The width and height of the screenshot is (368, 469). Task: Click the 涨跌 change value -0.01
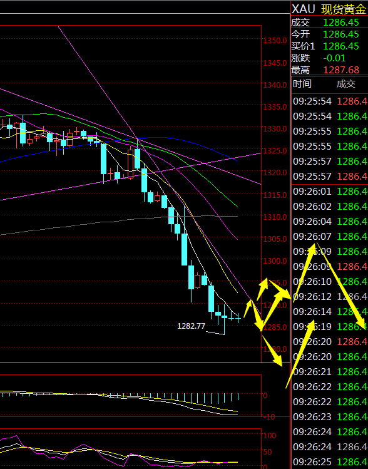pyautogui.click(x=335, y=58)
